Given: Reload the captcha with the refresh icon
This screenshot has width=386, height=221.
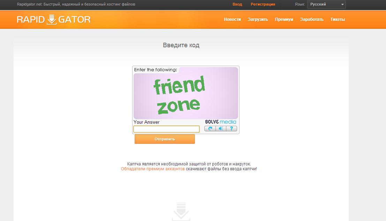Looking at the screenshot, I should click(210, 129).
